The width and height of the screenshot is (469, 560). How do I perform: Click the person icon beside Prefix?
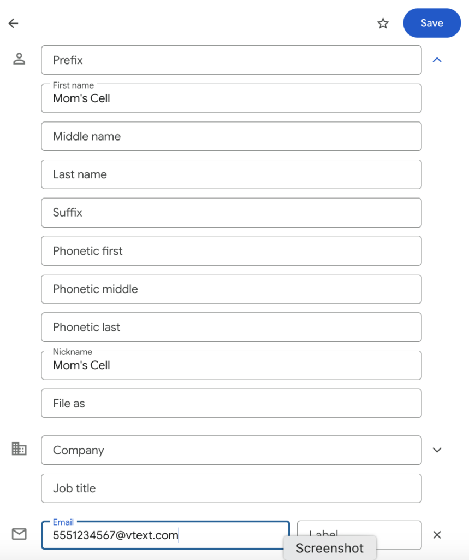coord(19,59)
